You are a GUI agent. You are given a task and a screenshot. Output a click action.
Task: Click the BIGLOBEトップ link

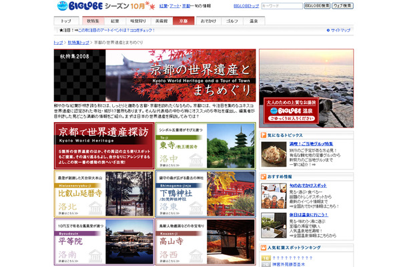[246, 6]
